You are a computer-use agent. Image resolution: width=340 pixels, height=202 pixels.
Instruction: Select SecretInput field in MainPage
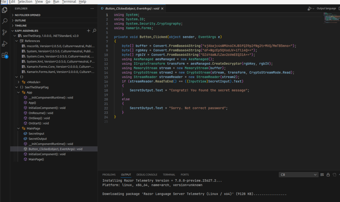(x=36, y=134)
